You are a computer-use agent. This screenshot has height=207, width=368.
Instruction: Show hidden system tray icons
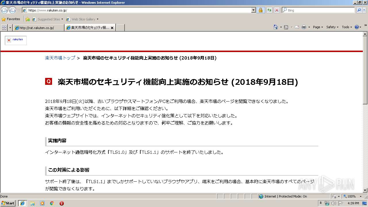click(x=321, y=203)
